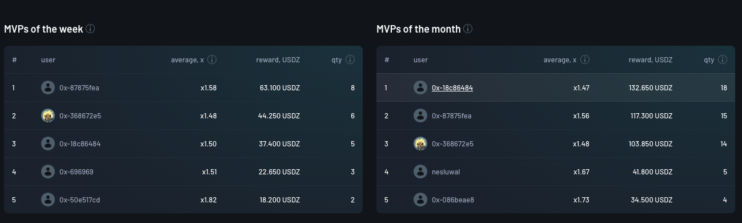The height and width of the screenshot is (223, 742).
Task: Open weekly user 0x-18c86484 profile
Action: coord(80,144)
